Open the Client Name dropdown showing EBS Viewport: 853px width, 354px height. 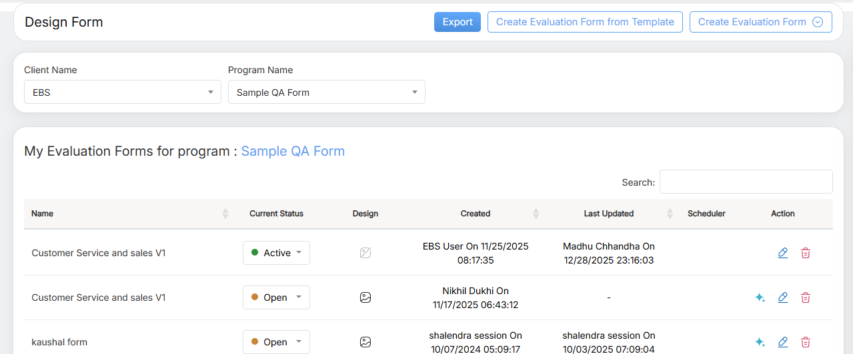[123, 92]
